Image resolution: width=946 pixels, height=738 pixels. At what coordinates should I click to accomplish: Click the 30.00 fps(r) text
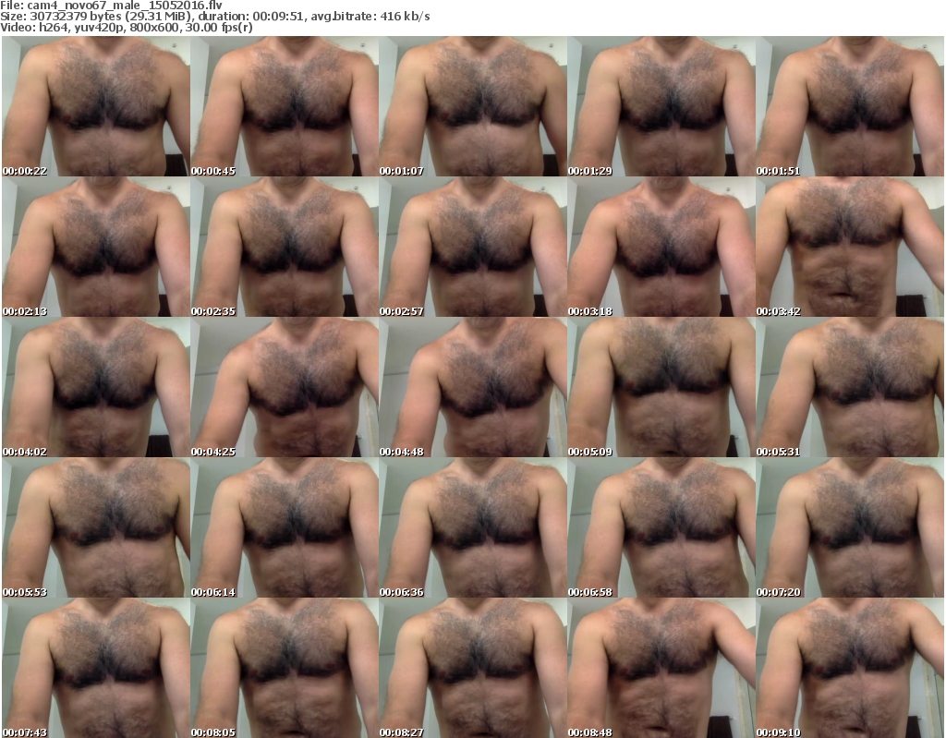click(x=218, y=27)
